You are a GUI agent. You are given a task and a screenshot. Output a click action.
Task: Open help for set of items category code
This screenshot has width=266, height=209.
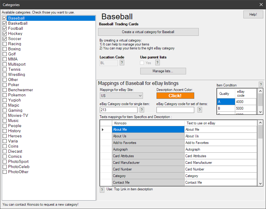pyautogui.click(x=200, y=110)
